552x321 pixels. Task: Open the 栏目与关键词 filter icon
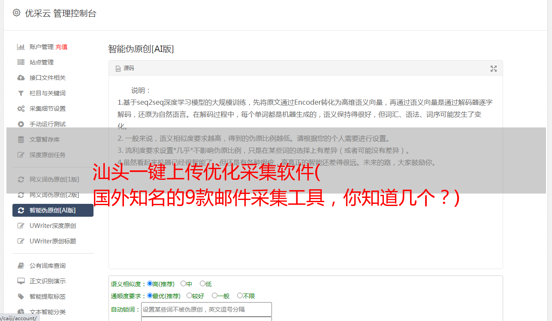click(x=21, y=93)
